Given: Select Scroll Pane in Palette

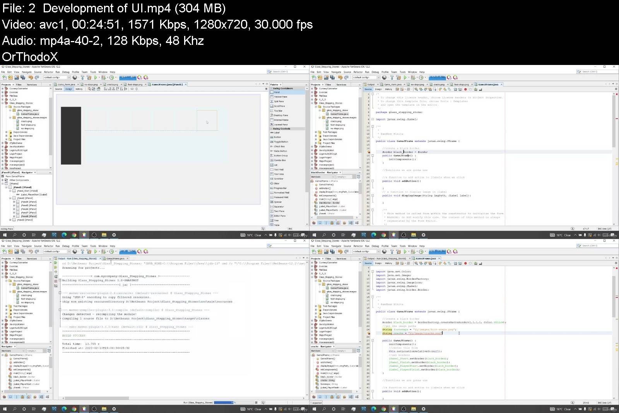Looking at the screenshot, I should coord(288,106).
